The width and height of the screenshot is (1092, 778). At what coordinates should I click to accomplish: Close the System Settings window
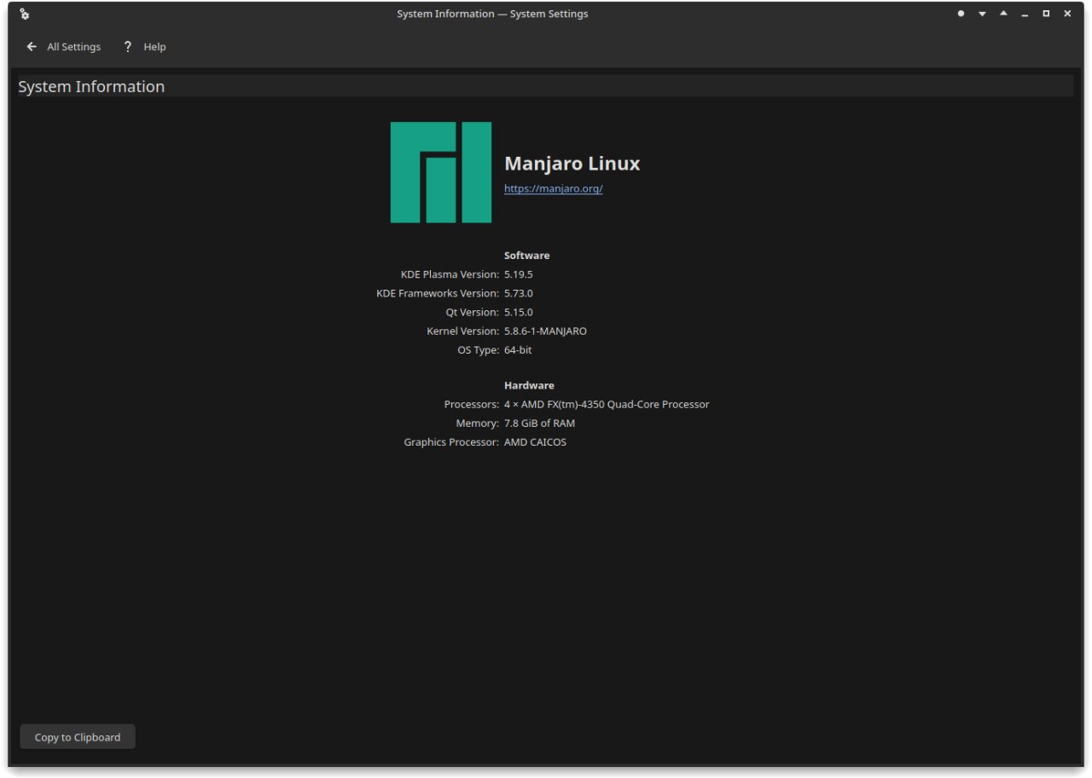[1067, 14]
